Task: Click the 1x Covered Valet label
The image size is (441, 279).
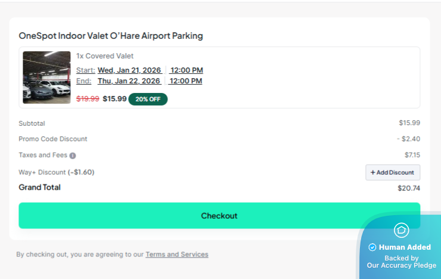Action: click(105, 56)
